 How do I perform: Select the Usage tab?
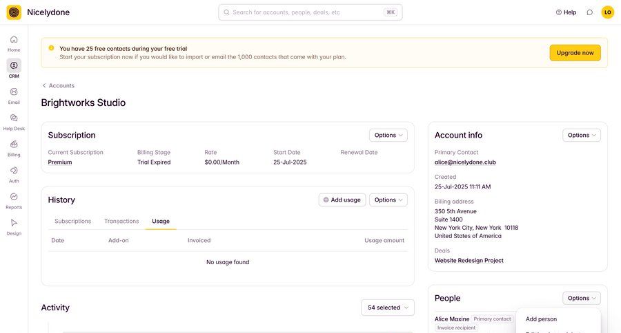161,222
